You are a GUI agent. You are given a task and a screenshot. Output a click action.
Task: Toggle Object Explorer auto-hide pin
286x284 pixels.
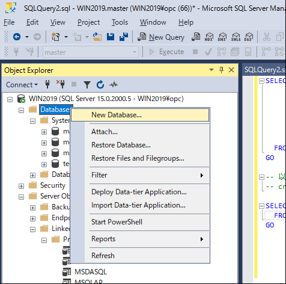click(x=221, y=70)
